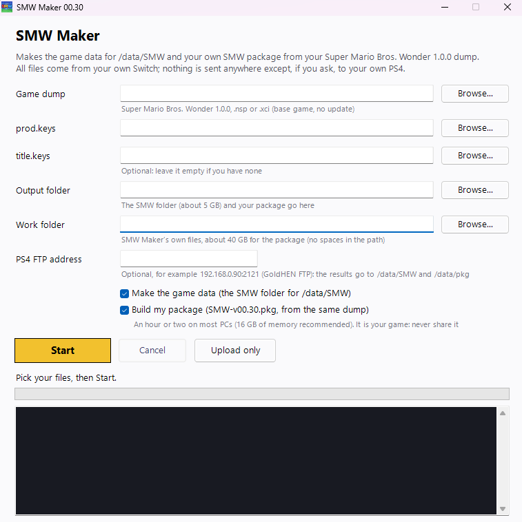522x522 pixels.
Task: Click the Work folder path field
Action: click(x=277, y=225)
